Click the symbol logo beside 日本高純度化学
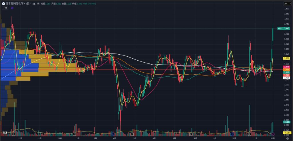Screen dimensions: 293x141 3,4
